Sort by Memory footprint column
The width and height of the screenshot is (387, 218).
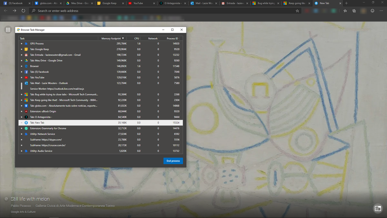point(112,38)
